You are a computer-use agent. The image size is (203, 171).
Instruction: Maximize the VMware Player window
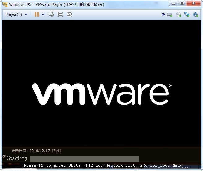(x=182, y=3)
